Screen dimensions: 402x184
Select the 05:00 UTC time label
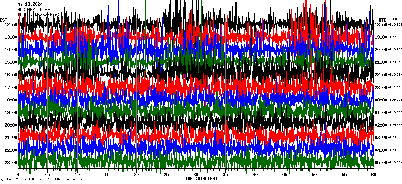381,162
